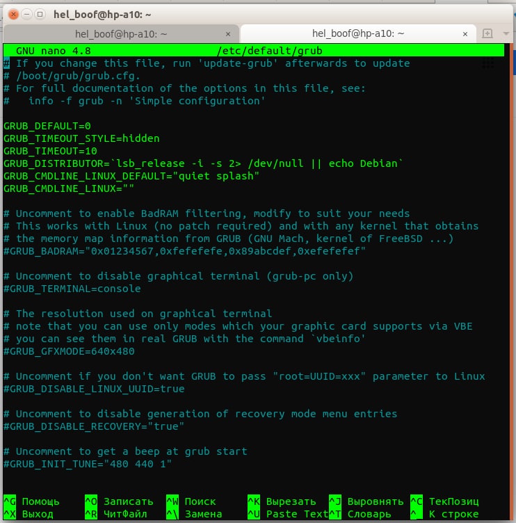Click the #GRUB_TERMINAL=console line
The width and height of the screenshot is (516, 523).
72,289
